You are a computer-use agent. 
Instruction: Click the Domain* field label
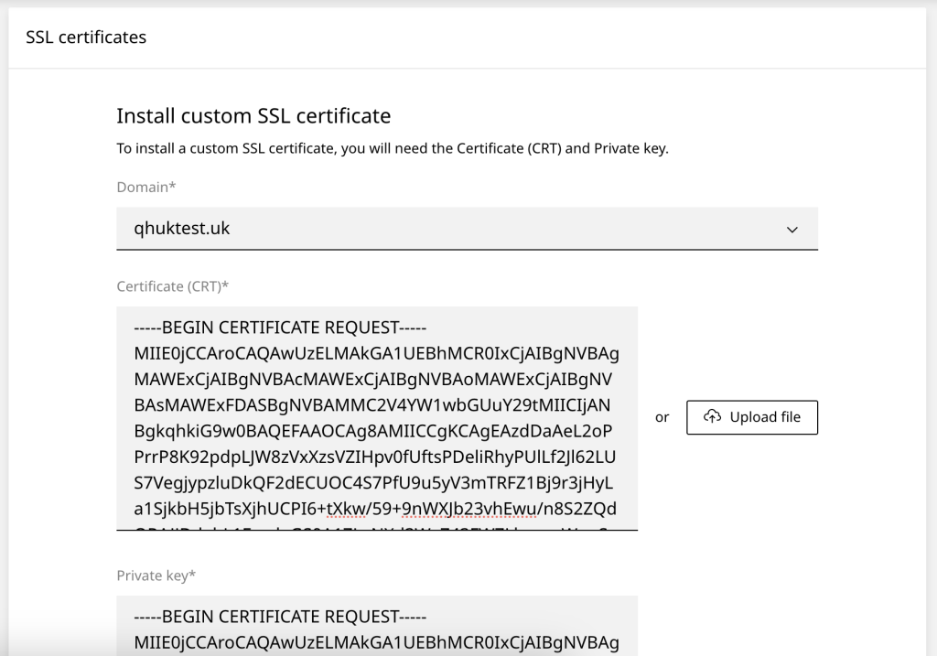[x=146, y=187]
